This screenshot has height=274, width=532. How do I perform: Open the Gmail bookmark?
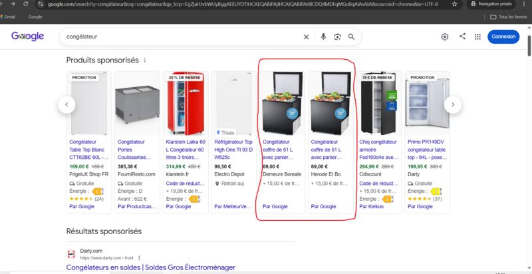click(8, 17)
